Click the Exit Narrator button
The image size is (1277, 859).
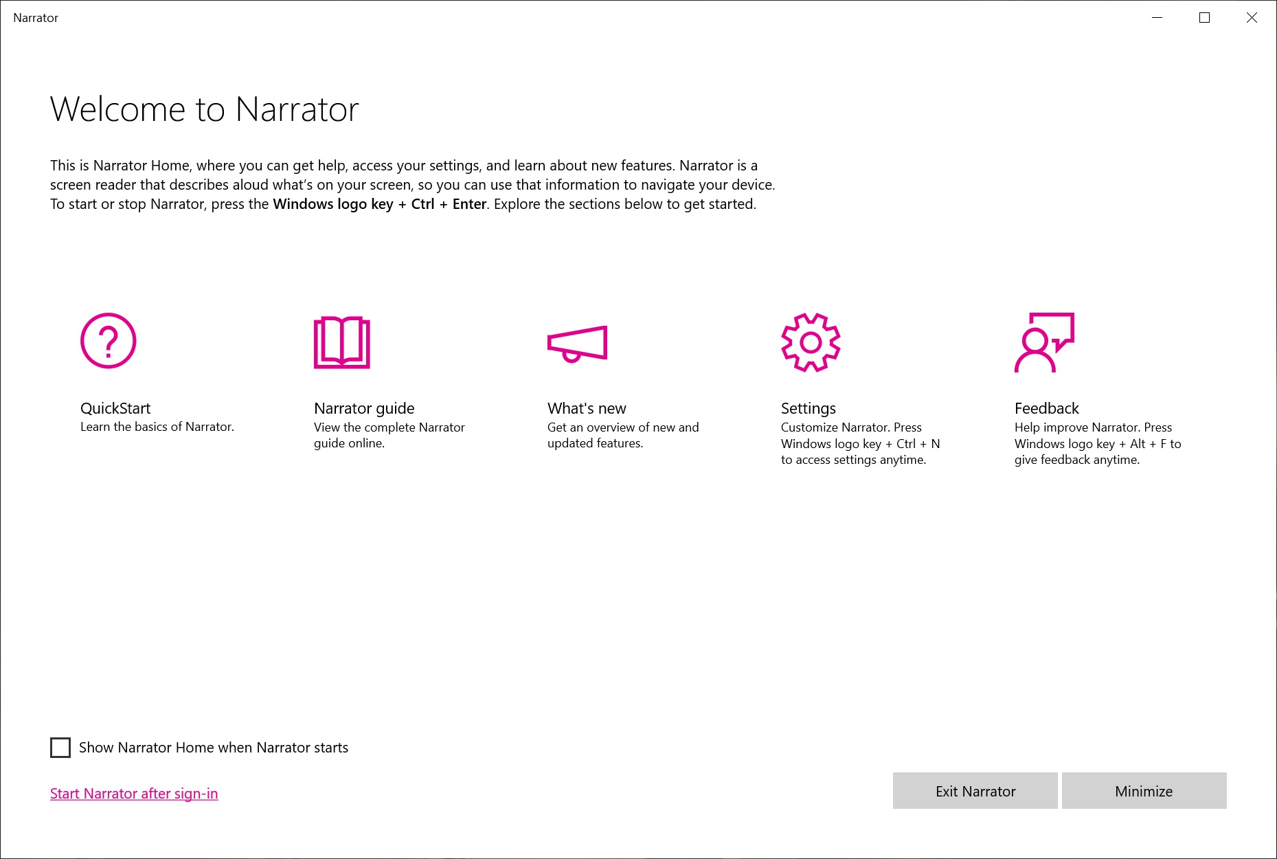(x=975, y=791)
